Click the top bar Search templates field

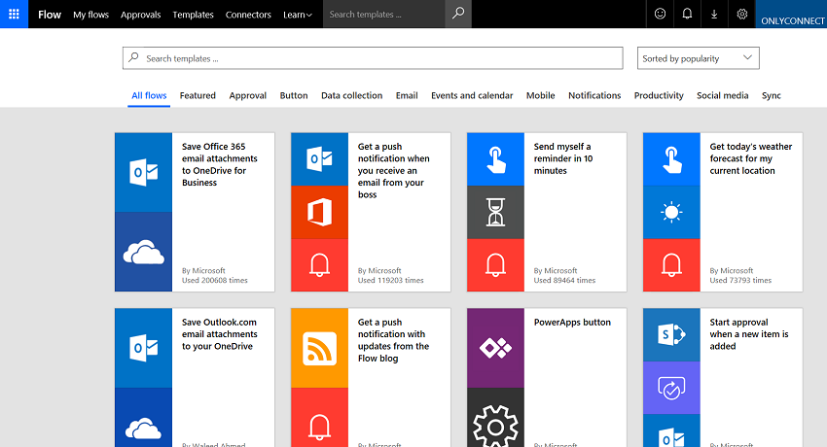coord(384,15)
